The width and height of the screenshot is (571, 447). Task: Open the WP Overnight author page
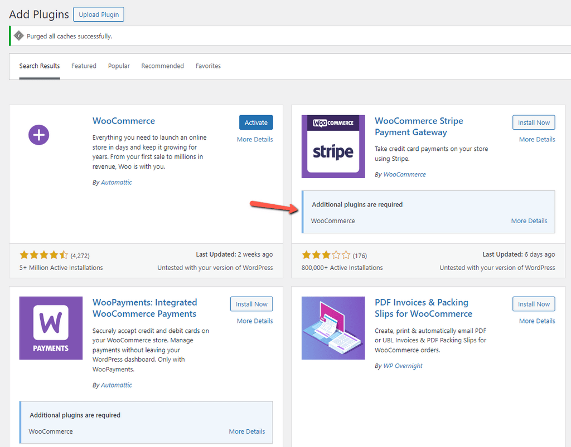403,366
